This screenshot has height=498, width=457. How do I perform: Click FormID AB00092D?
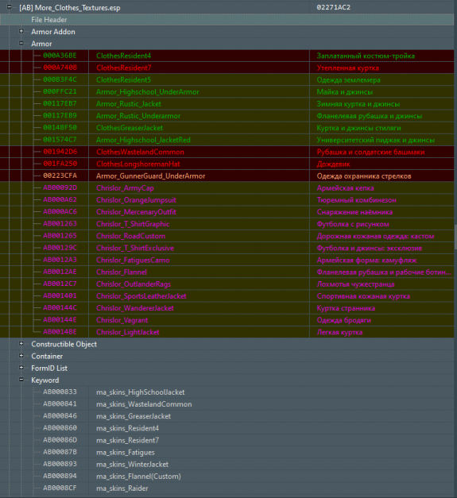60,187
